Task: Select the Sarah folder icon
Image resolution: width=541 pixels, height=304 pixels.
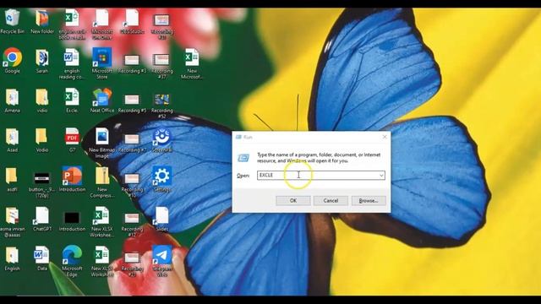Action: (42, 61)
